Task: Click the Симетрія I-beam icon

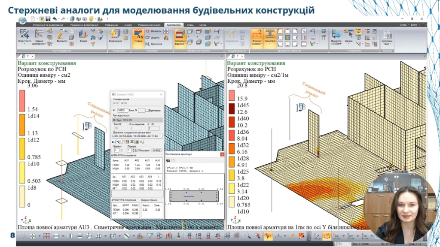Action: point(270,34)
